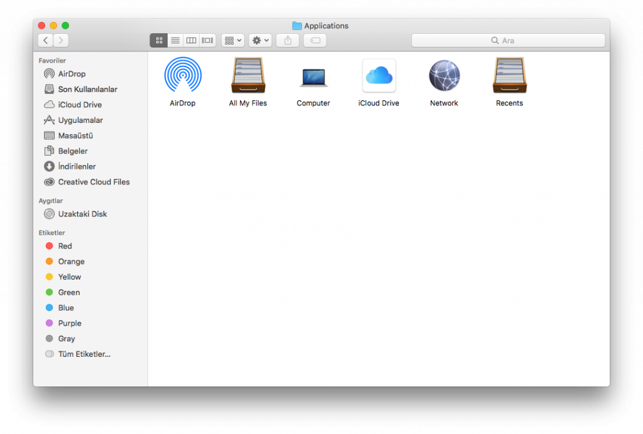Open the All My Files drawer icon
643x434 pixels.
pos(248,75)
